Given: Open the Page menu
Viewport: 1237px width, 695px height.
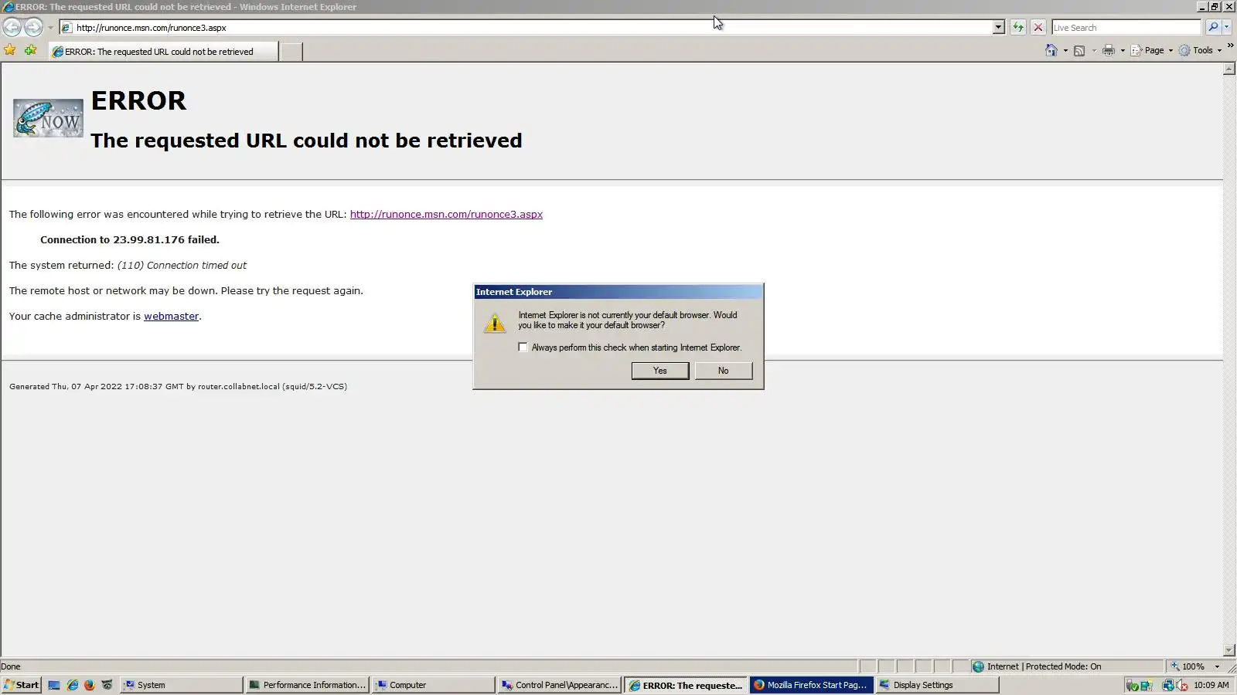Looking at the screenshot, I should (1151, 50).
